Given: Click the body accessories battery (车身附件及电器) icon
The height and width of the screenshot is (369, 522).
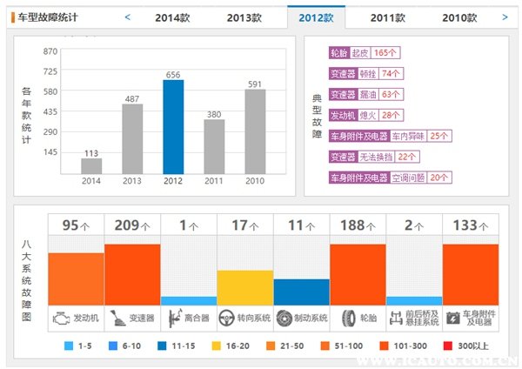Looking at the screenshot, I should pyautogui.click(x=453, y=319).
